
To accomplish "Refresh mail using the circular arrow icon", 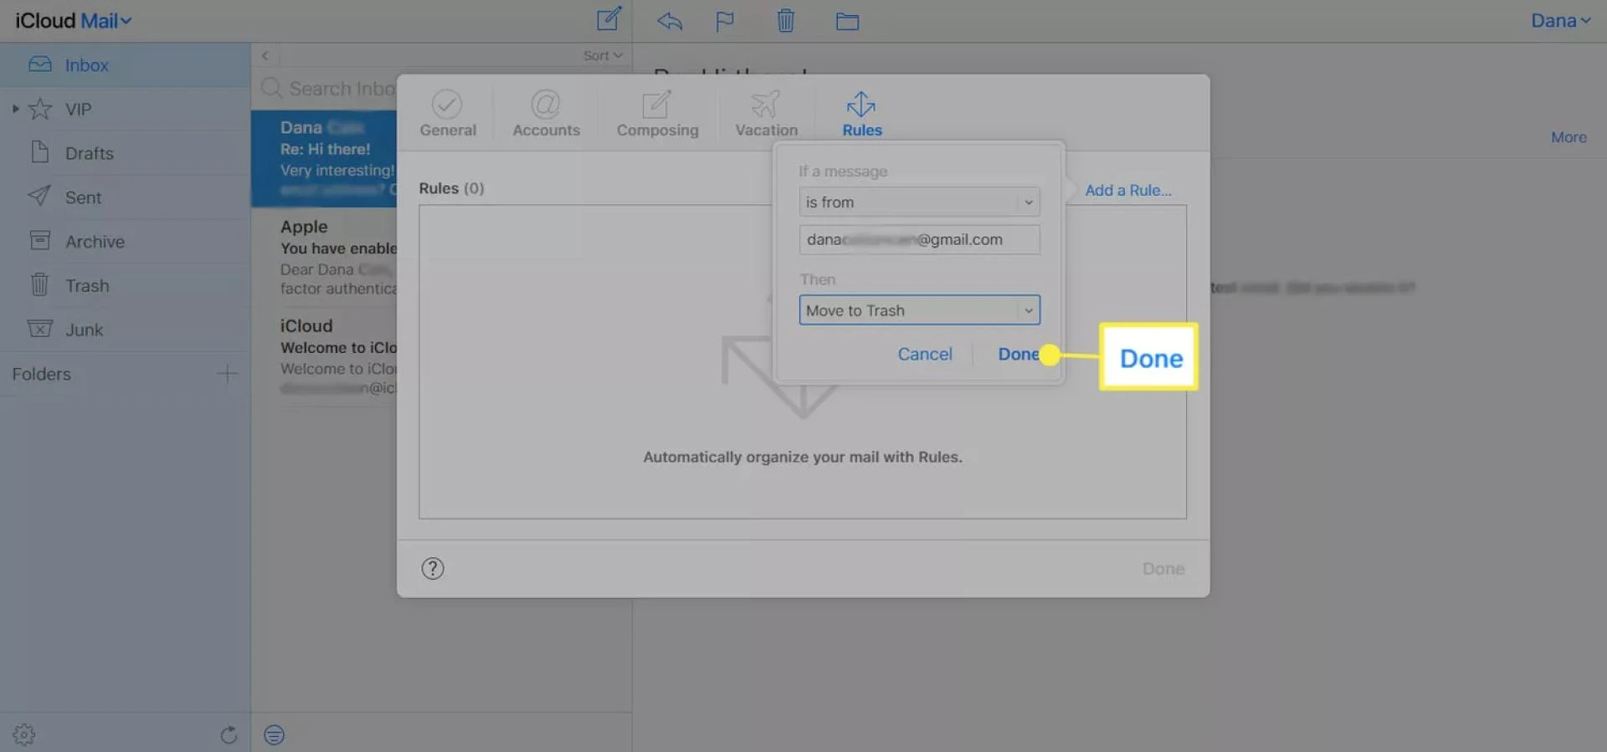I will coord(228,734).
